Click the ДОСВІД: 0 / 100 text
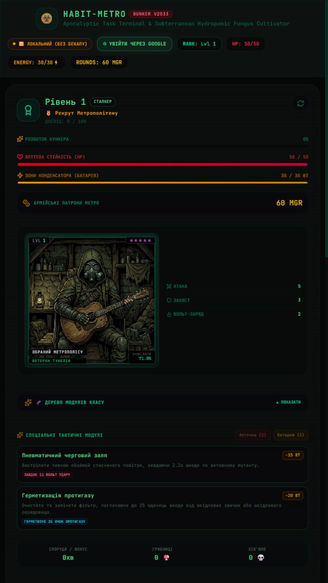Viewport: 328px width, 583px height. pyautogui.click(x=65, y=122)
